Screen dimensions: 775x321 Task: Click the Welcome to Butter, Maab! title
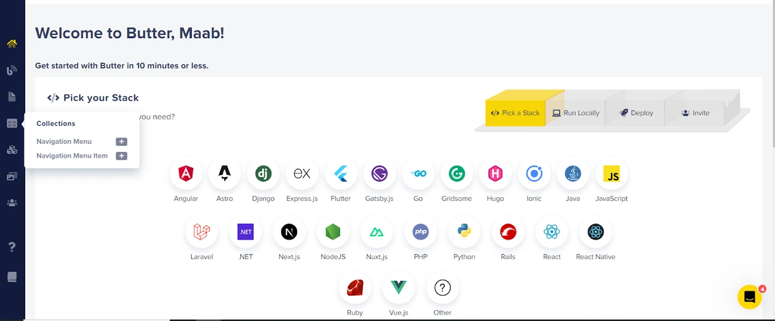[130, 34]
